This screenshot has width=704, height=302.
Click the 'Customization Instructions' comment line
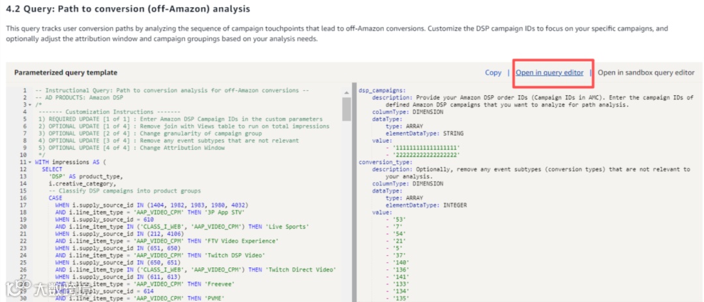point(109,112)
